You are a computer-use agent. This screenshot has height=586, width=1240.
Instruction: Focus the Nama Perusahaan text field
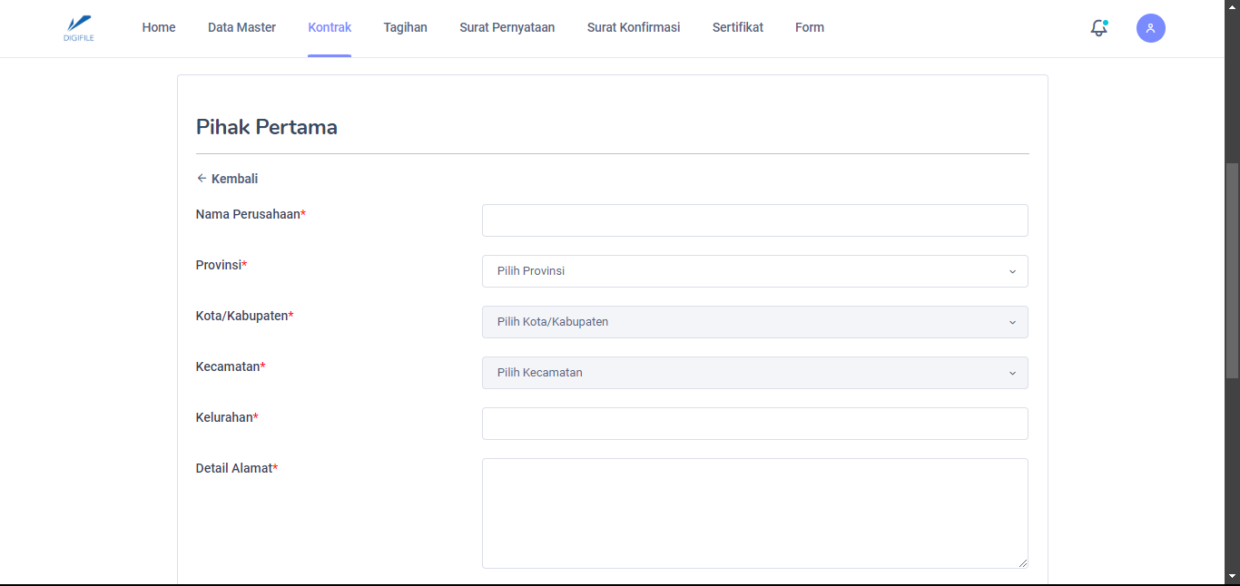tap(753, 220)
